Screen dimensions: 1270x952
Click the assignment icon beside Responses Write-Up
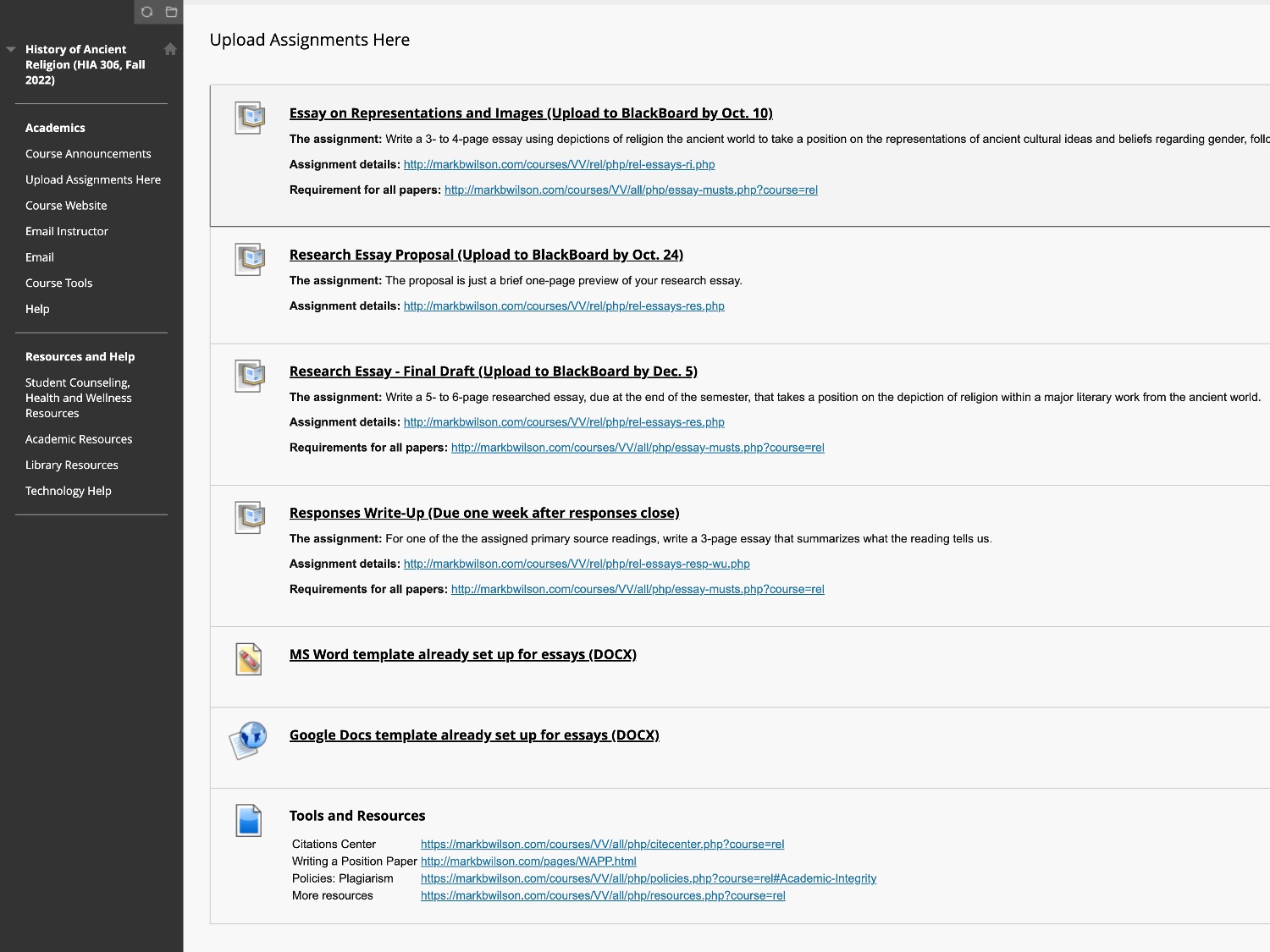click(x=250, y=517)
